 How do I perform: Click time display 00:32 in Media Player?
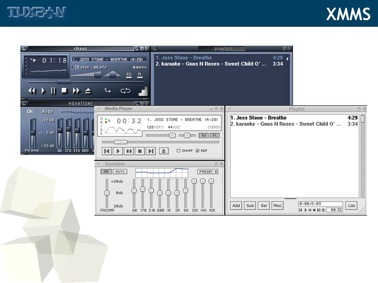coord(129,121)
